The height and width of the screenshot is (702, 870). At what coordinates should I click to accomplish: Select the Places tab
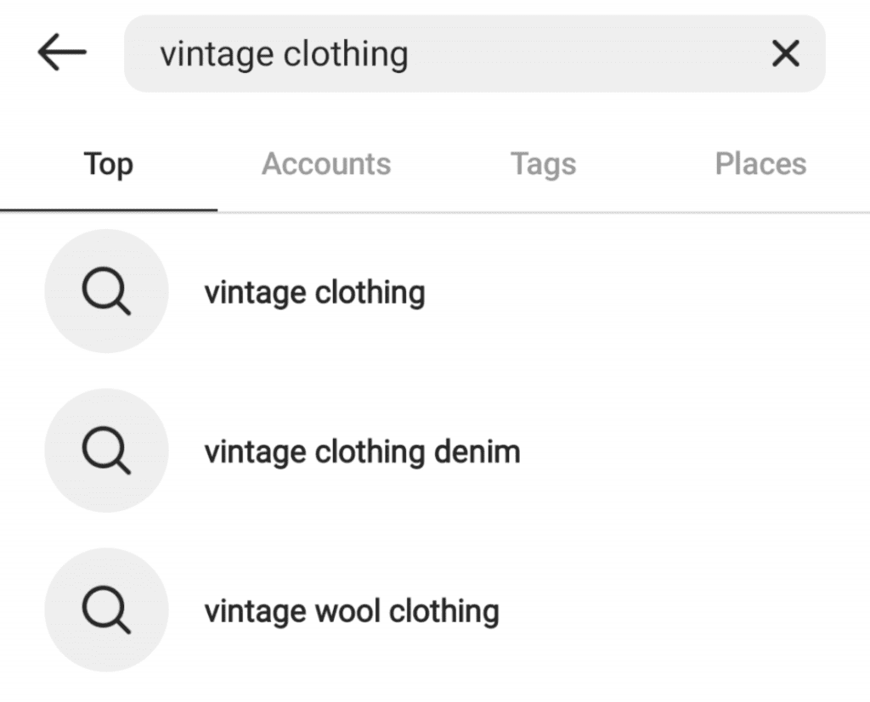(x=760, y=164)
